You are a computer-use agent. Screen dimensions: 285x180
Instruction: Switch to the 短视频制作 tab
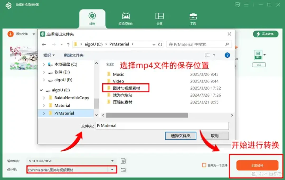point(126,19)
